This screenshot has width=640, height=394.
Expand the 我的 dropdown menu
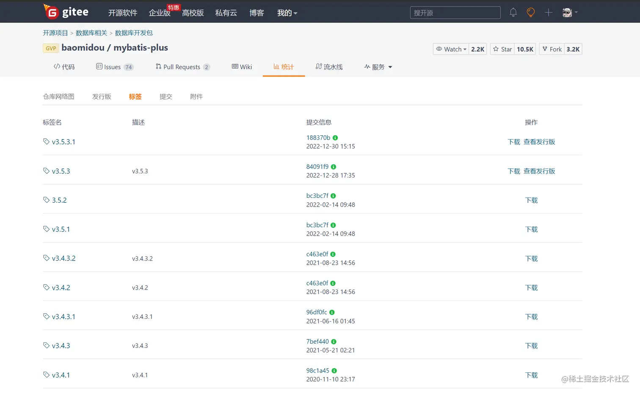tap(287, 13)
